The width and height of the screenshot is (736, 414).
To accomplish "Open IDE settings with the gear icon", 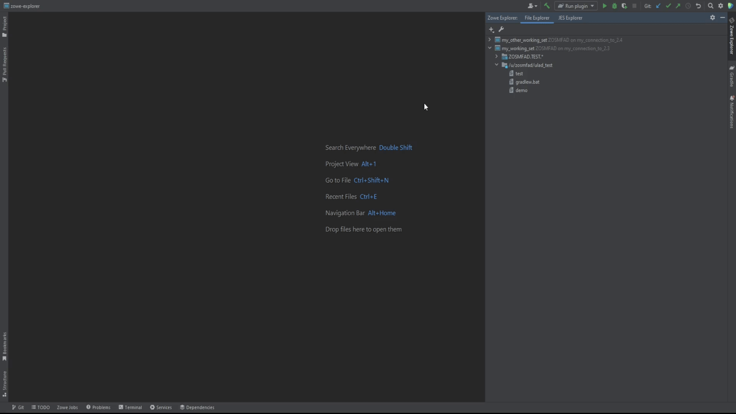I will pyautogui.click(x=721, y=6).
